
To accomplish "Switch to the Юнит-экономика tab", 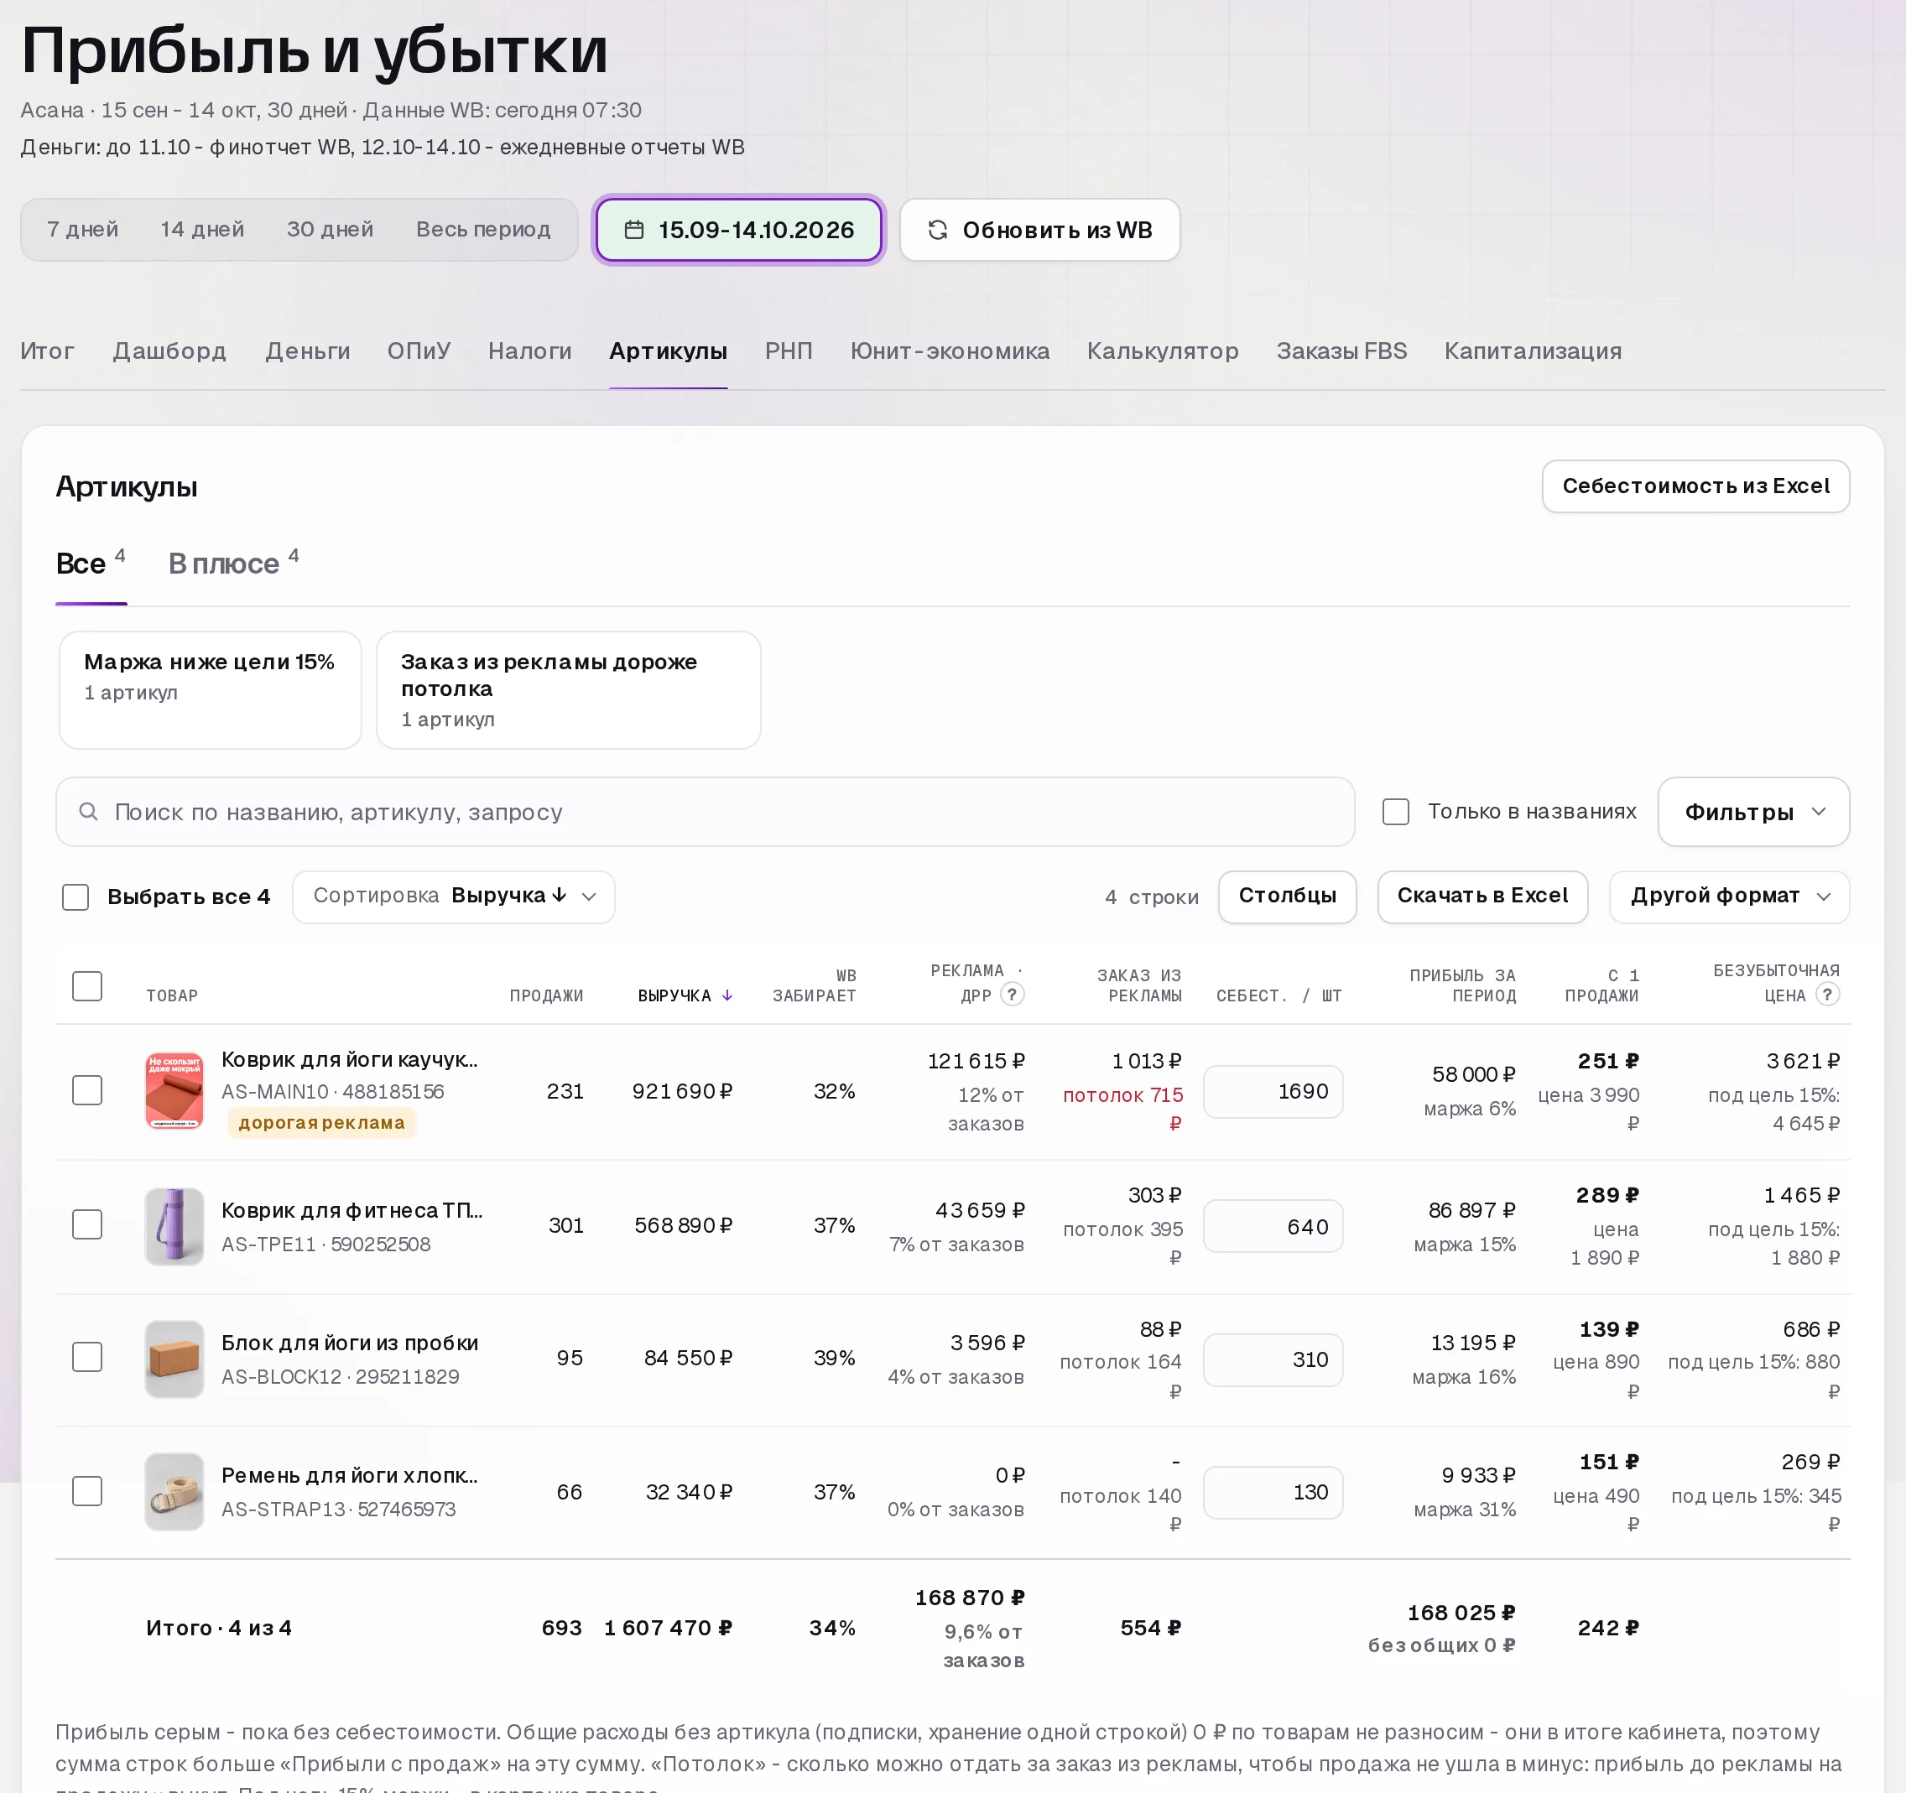I will 949,351.
